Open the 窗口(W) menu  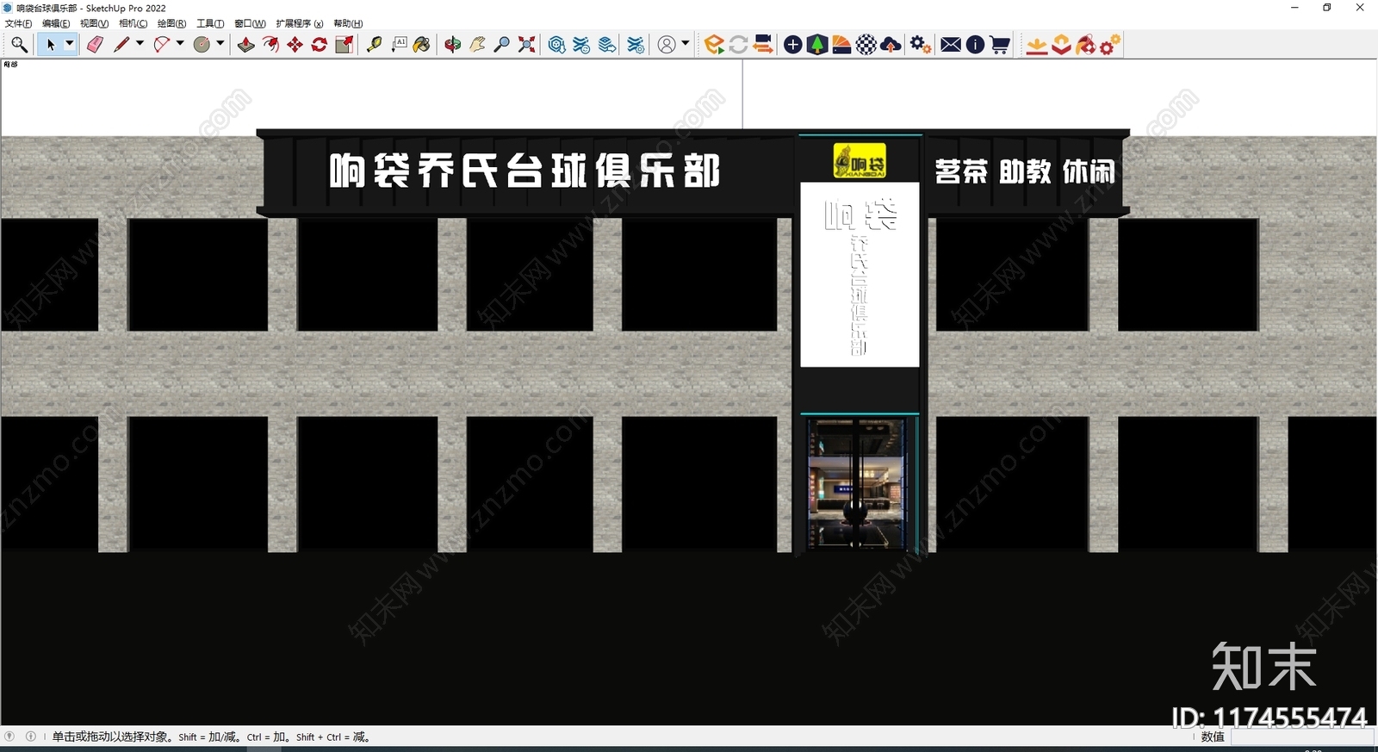tap(250, 23)
